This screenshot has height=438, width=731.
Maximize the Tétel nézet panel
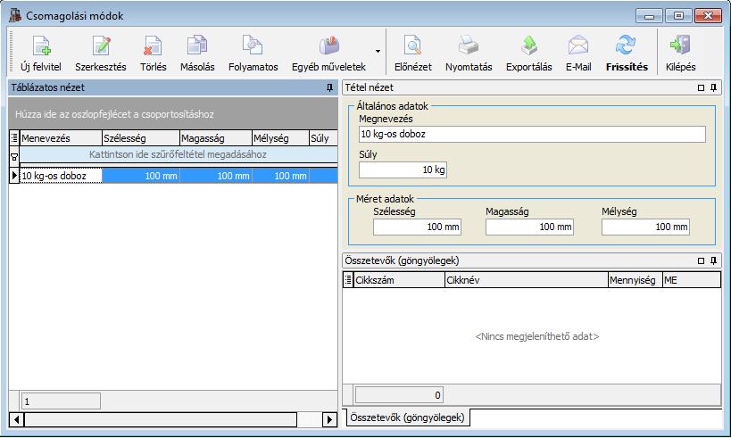(701, 87)
